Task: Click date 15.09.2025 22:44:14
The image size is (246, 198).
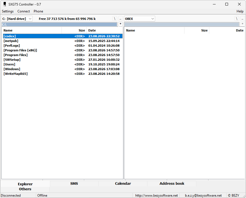Action: 104,41
